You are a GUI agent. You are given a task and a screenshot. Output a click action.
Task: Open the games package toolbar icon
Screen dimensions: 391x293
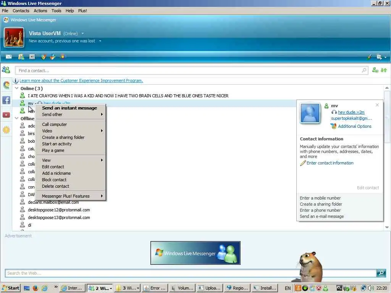(53, 57)
